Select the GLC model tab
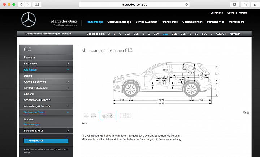The width and height of the screenshot is (260, 157). click(165, 34)
